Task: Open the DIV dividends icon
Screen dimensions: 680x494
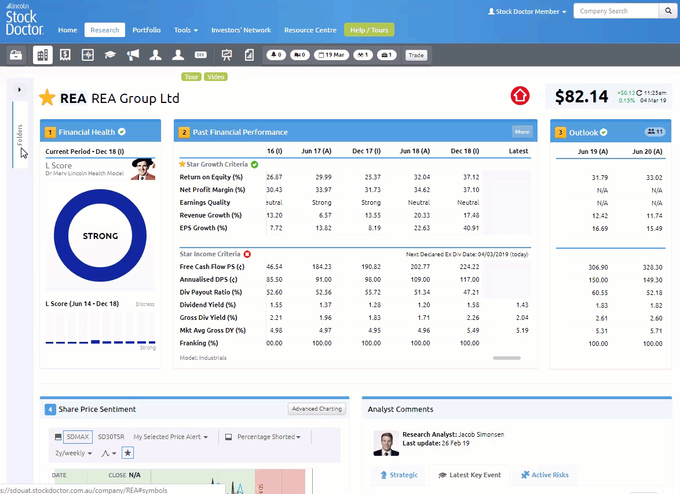Action: pyautogui.click(x=200, y=55)
